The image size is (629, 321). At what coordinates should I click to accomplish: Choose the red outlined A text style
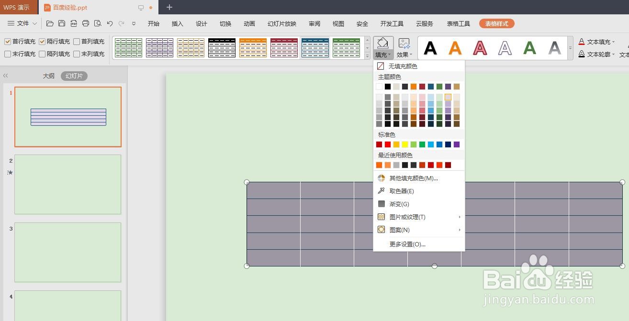480,48
